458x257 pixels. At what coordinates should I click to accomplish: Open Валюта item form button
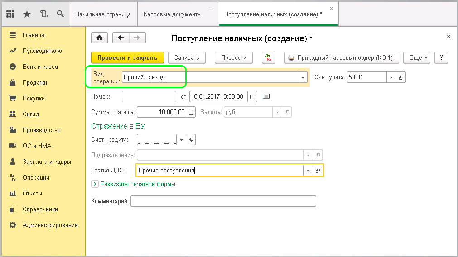[x=287, y=112]
